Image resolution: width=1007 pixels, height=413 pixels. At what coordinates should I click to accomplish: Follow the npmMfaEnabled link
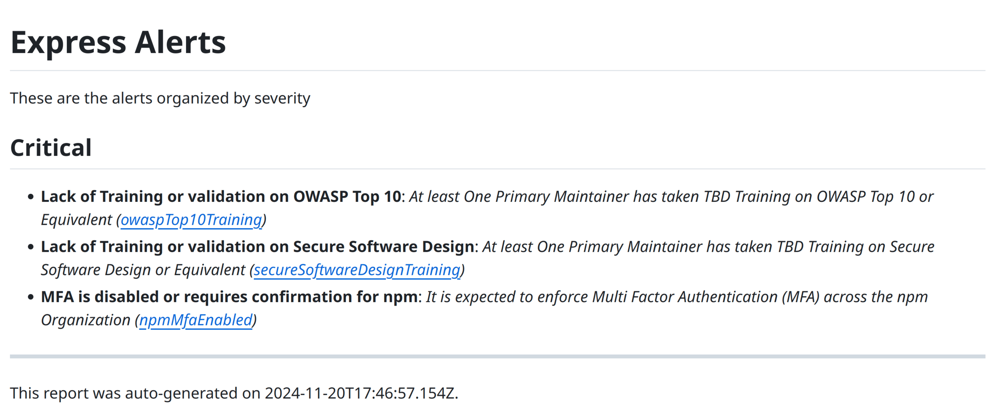[196, 320]
